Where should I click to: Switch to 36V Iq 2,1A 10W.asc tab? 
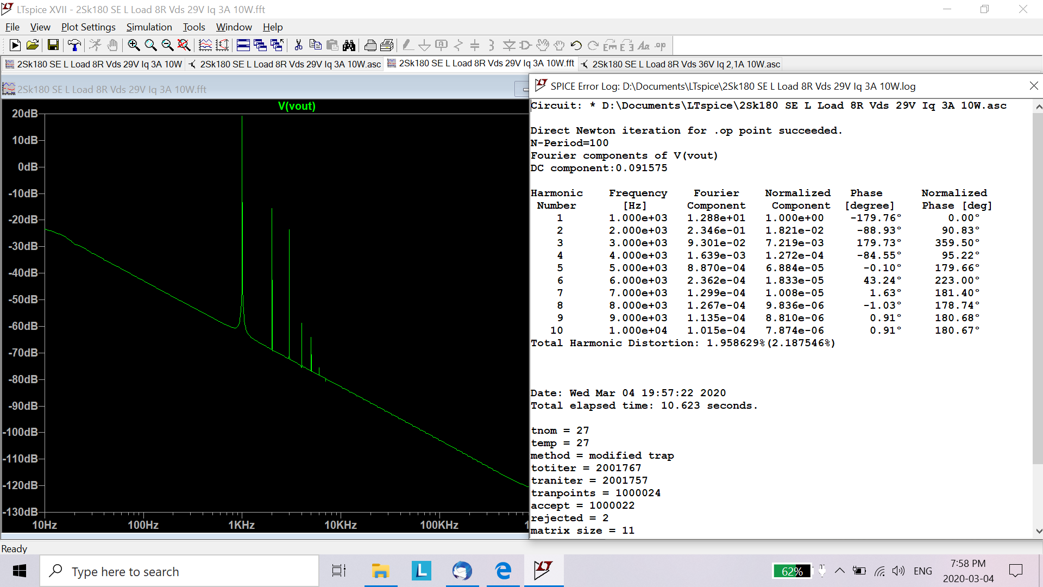(x=680, y=64)
